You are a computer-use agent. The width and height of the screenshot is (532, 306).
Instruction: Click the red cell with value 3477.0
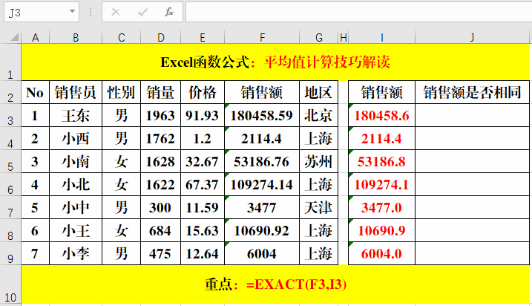[381, 207]
